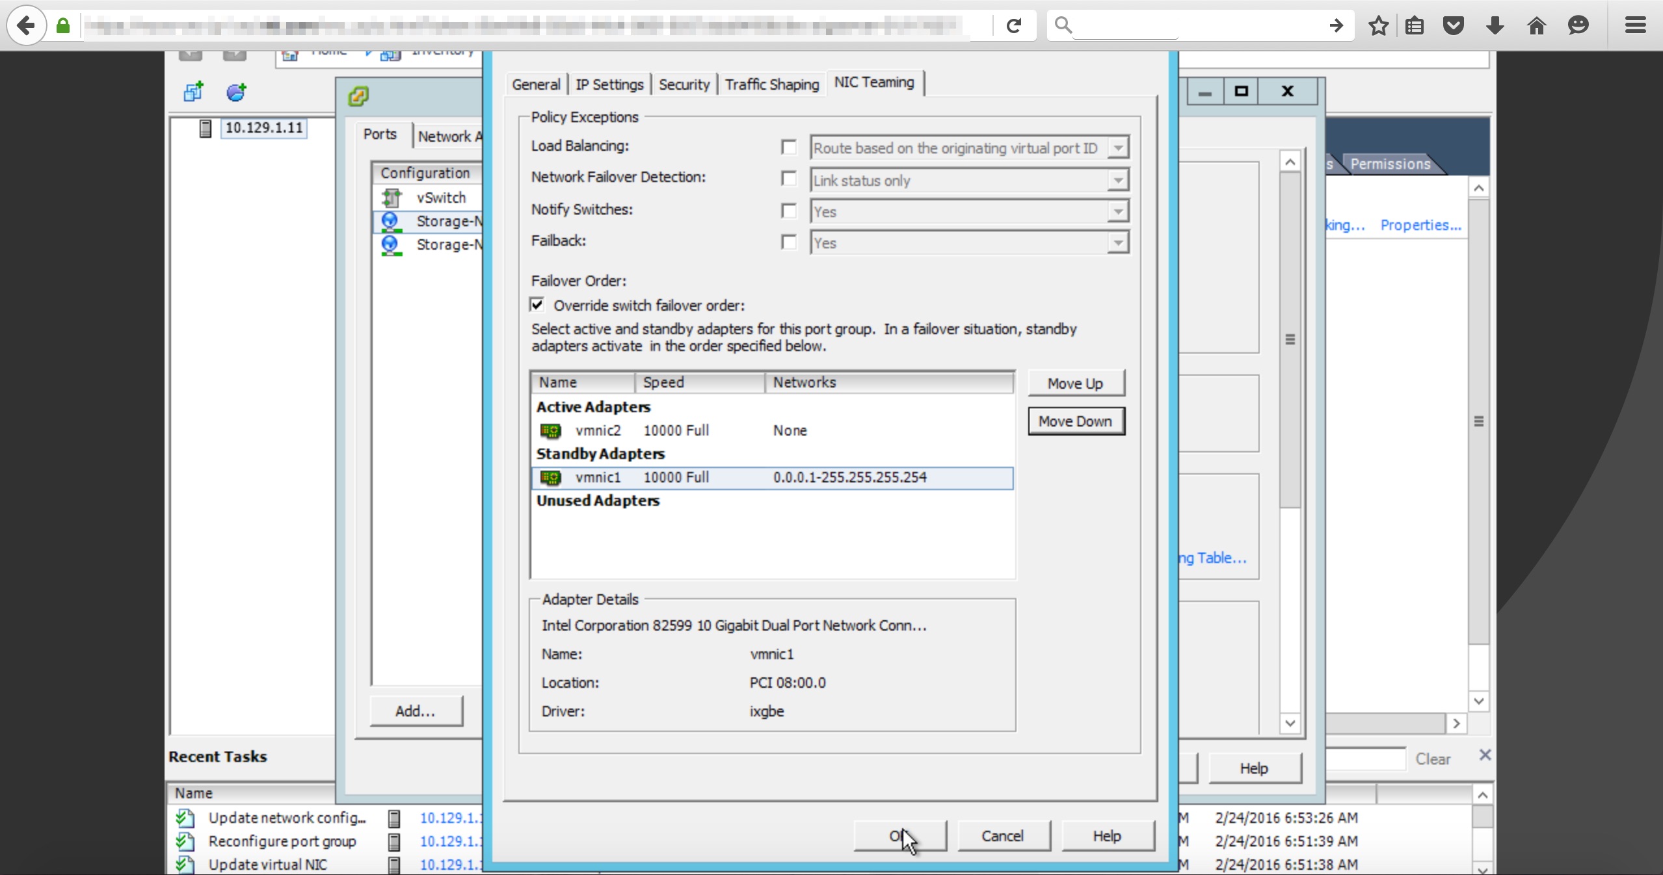Click the Cancel button
Viewport: 1663px width, 875px height.
point(1002,836)
